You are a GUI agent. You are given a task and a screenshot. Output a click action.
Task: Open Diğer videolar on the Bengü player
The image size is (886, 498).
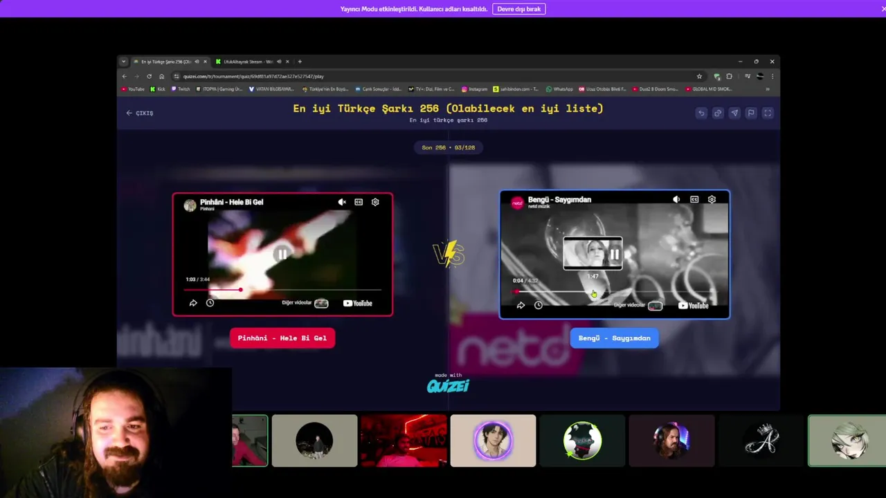coord(638,305)
